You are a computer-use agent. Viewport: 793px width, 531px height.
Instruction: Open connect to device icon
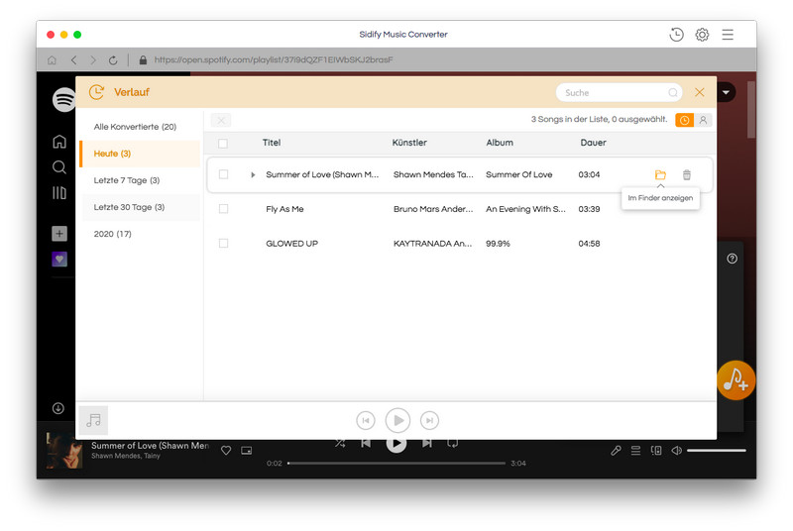pyautogui.click(x=656, y=450)
